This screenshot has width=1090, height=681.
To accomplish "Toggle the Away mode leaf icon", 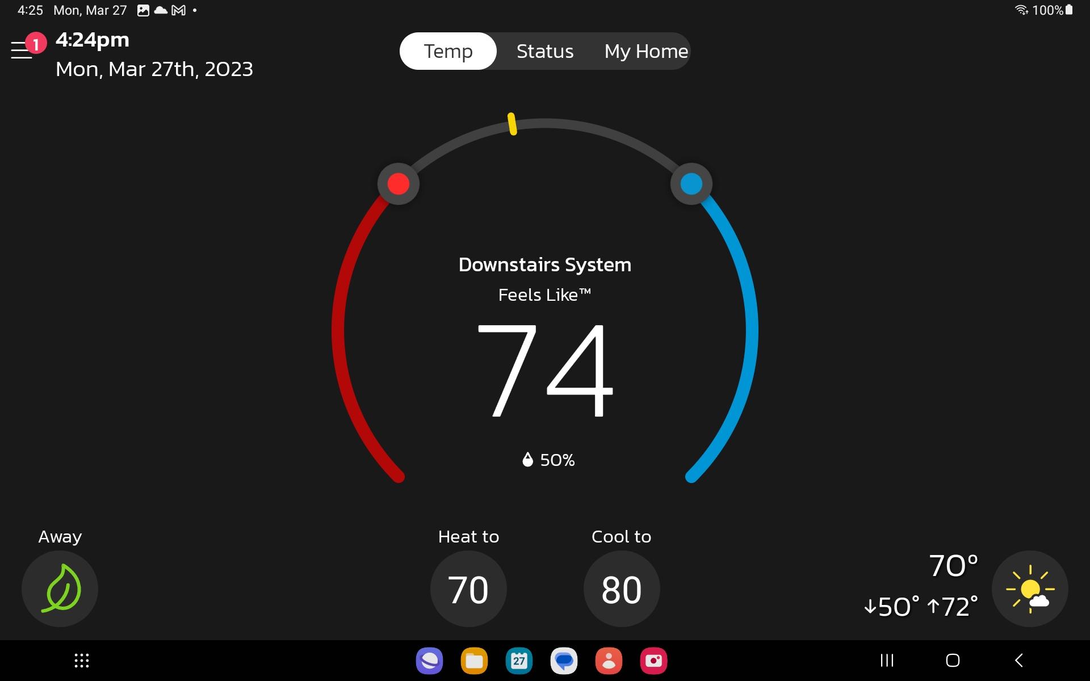I will pos(60,588).
